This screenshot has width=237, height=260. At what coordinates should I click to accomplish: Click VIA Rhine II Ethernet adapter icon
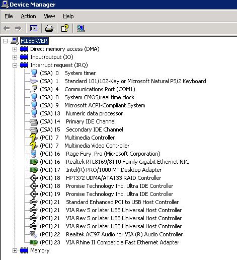34,242
